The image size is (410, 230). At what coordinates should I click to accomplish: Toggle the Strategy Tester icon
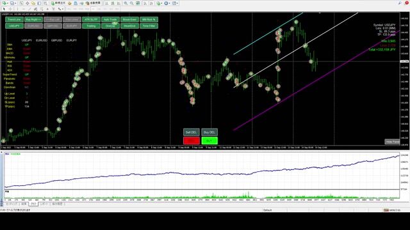(45, 3)
